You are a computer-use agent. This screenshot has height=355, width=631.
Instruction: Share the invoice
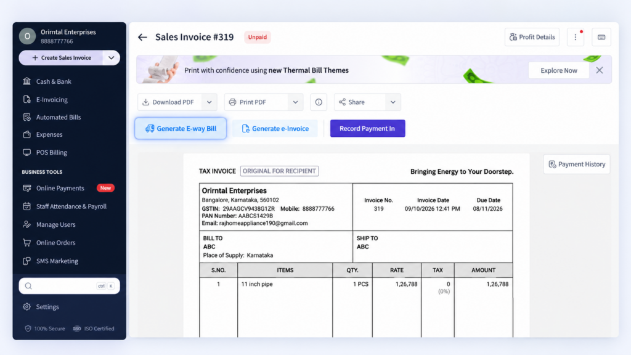click(x=360, y=102)
